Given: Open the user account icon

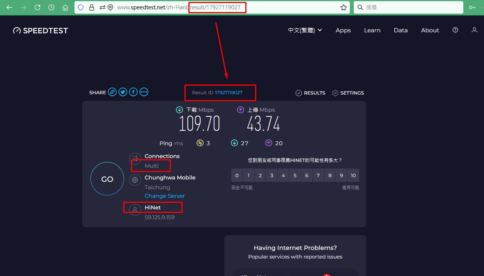Looking at the screenshot, I should (474, 30).
